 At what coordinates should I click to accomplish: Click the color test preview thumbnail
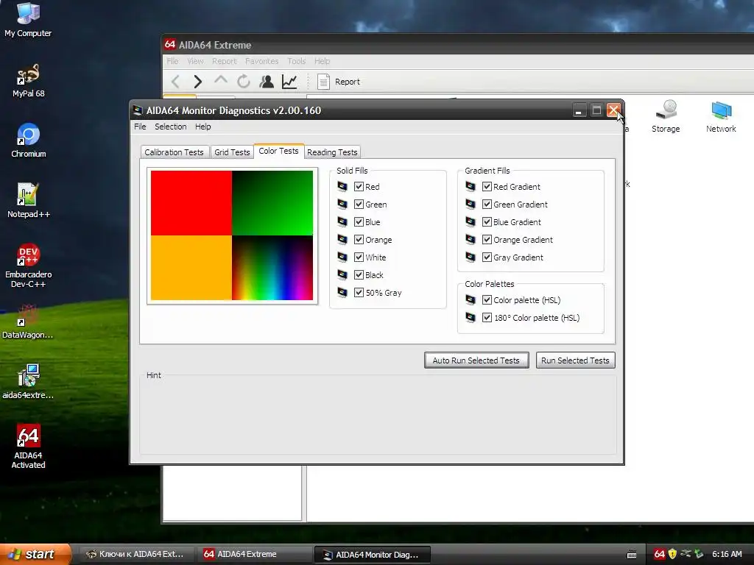232,235
